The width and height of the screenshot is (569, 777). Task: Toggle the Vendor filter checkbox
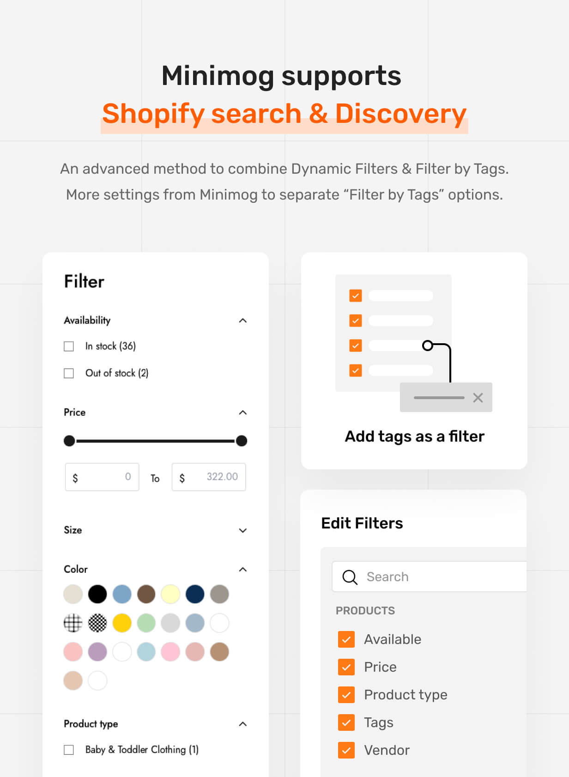pyautogui.click(x=346, y=750)
